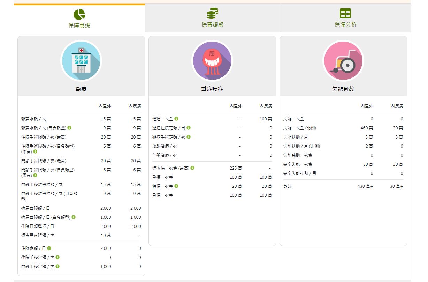
Task: Click 因意外 column header in 重症癌症 card
Action: click(236, 106)
